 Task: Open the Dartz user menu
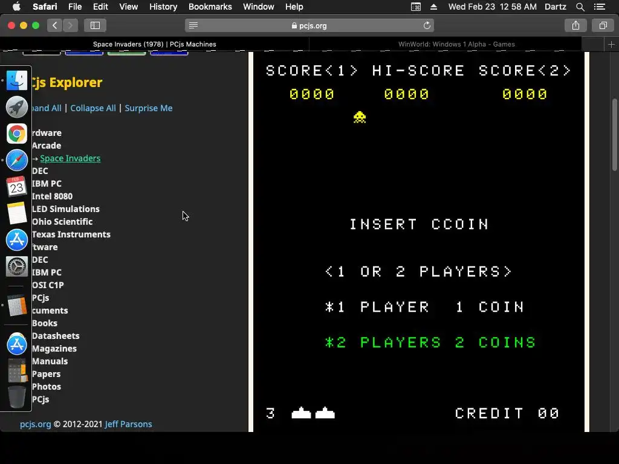556,7
